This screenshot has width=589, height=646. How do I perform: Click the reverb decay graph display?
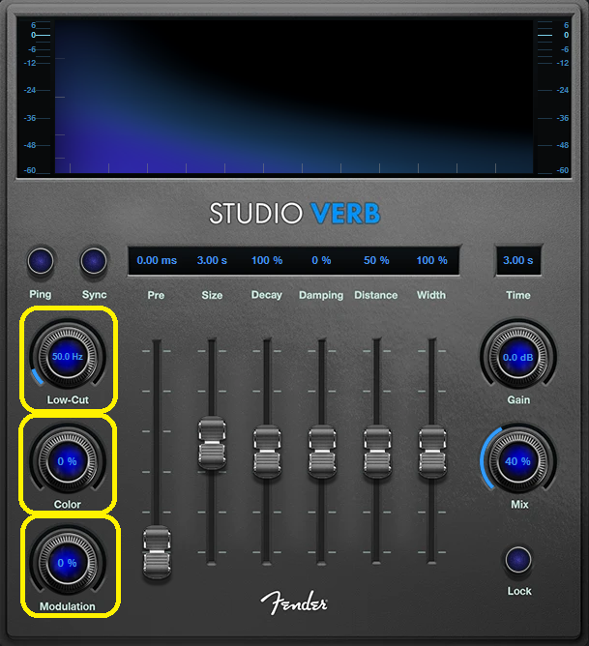(x=294, y=97)
